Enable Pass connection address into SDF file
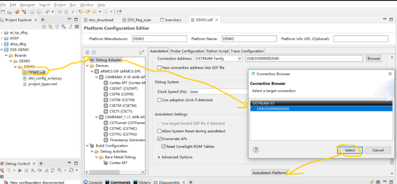The image size is (397, 184). [159, 68]
